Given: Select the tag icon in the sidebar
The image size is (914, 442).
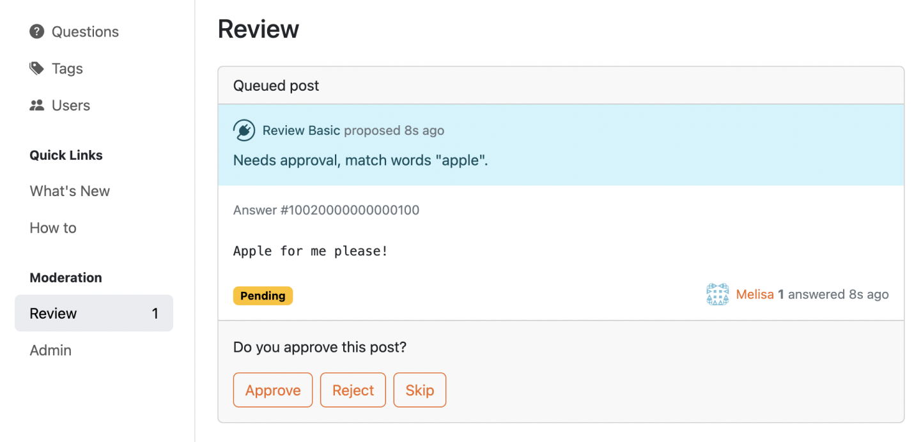Looking at the screenshot, I should pos(36,68).
